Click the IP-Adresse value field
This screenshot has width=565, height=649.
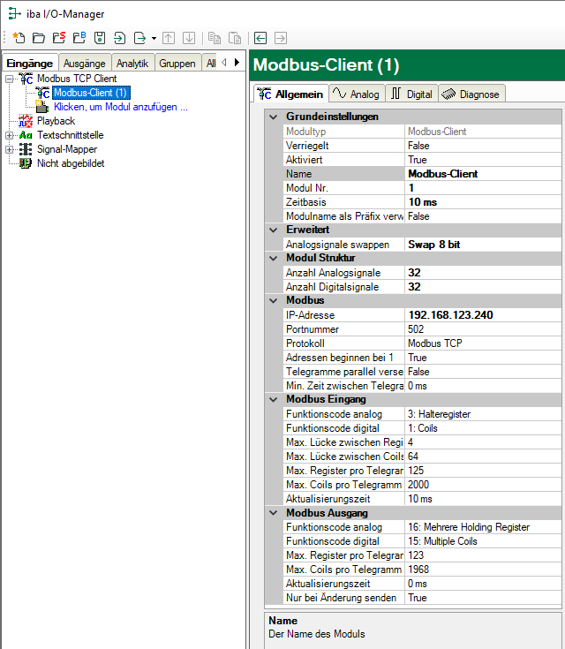point(482,315)
